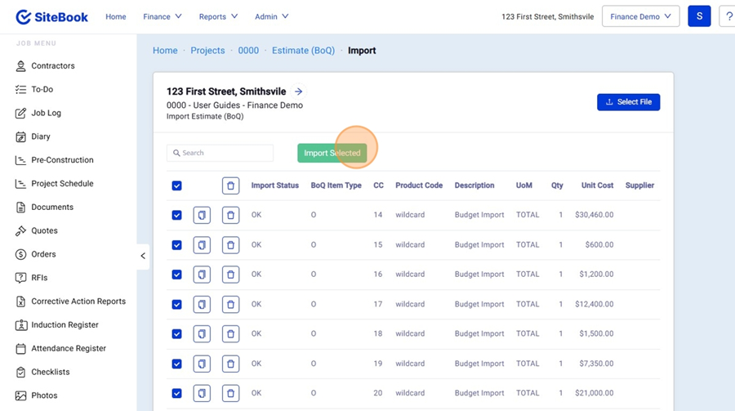Click the trash icon in the table header
The height and width of the screenshot is (411, 735).
click(230, 185)
